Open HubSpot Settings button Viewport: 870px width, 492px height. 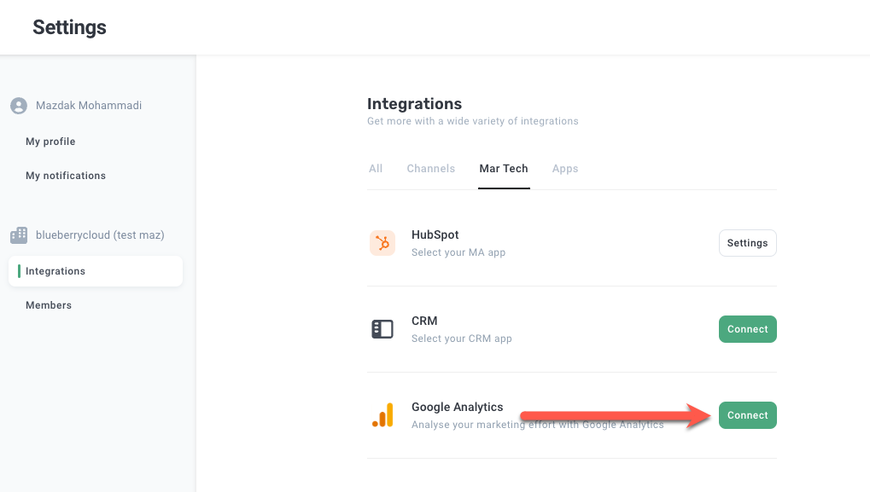[x=747, y=243]
